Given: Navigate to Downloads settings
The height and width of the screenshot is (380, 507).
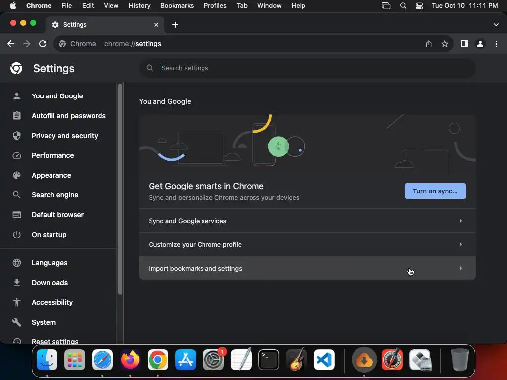Looking at the screenshot, I should [x=50, y=283].
